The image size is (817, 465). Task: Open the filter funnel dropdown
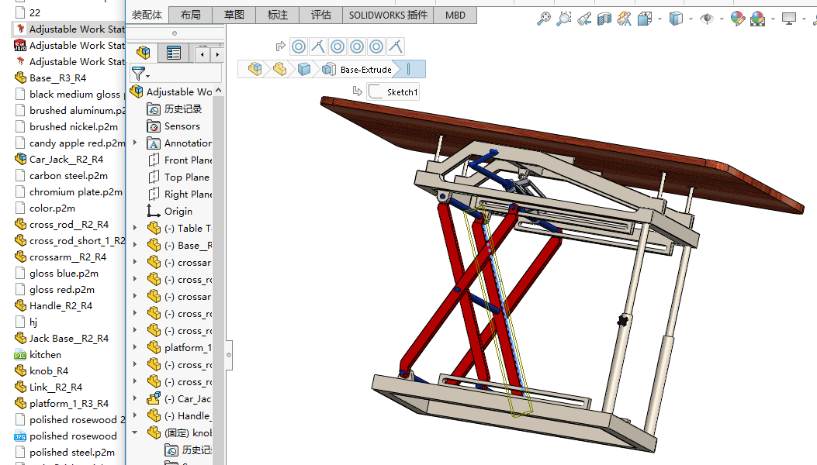pyautogui.click(x=140, y=74)
